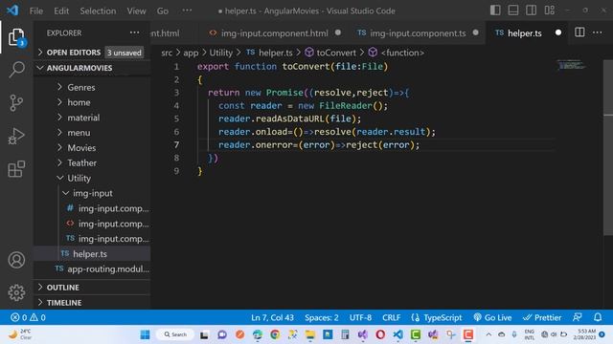Show more menu bar items ellipsis

tap(188, 11)
